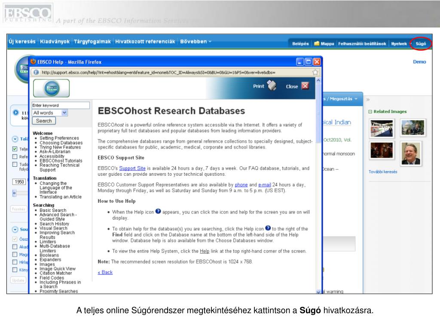Open the smiling man portrait thumbnail
This screenshot has height=330, width=440.
411,153
